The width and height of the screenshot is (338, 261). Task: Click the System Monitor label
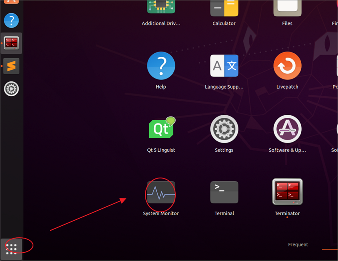(x=161, y=213)
